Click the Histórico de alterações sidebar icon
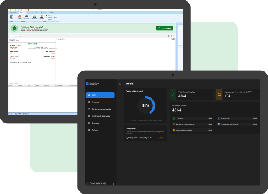Screen dimensions: 268x194 tap(89, 116)
